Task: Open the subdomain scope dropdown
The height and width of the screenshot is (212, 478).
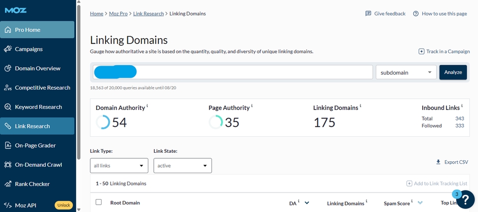Action: (x=406, y=73)
